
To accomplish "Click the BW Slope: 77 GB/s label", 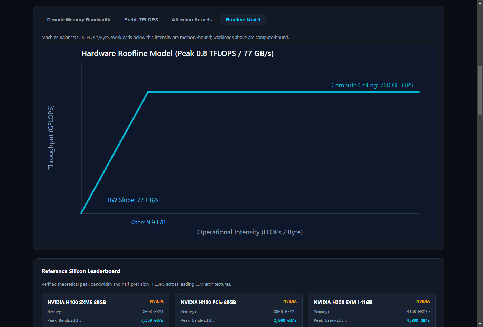I will point(133,200).
